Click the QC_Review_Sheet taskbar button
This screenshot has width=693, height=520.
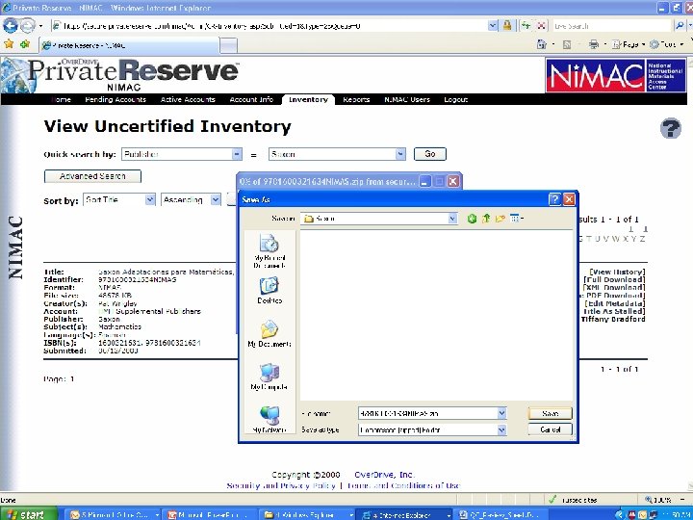tap(500, 514)
